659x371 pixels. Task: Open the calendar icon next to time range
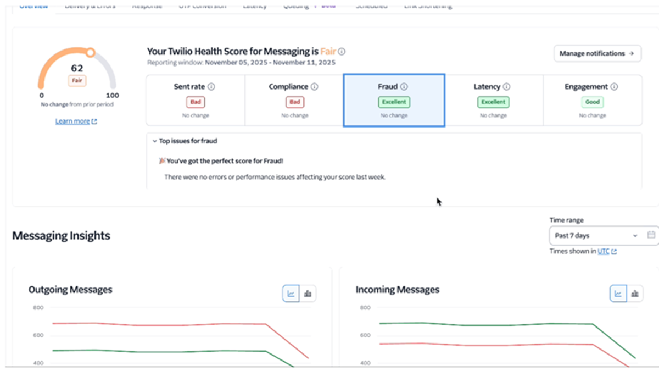point(651,235)
